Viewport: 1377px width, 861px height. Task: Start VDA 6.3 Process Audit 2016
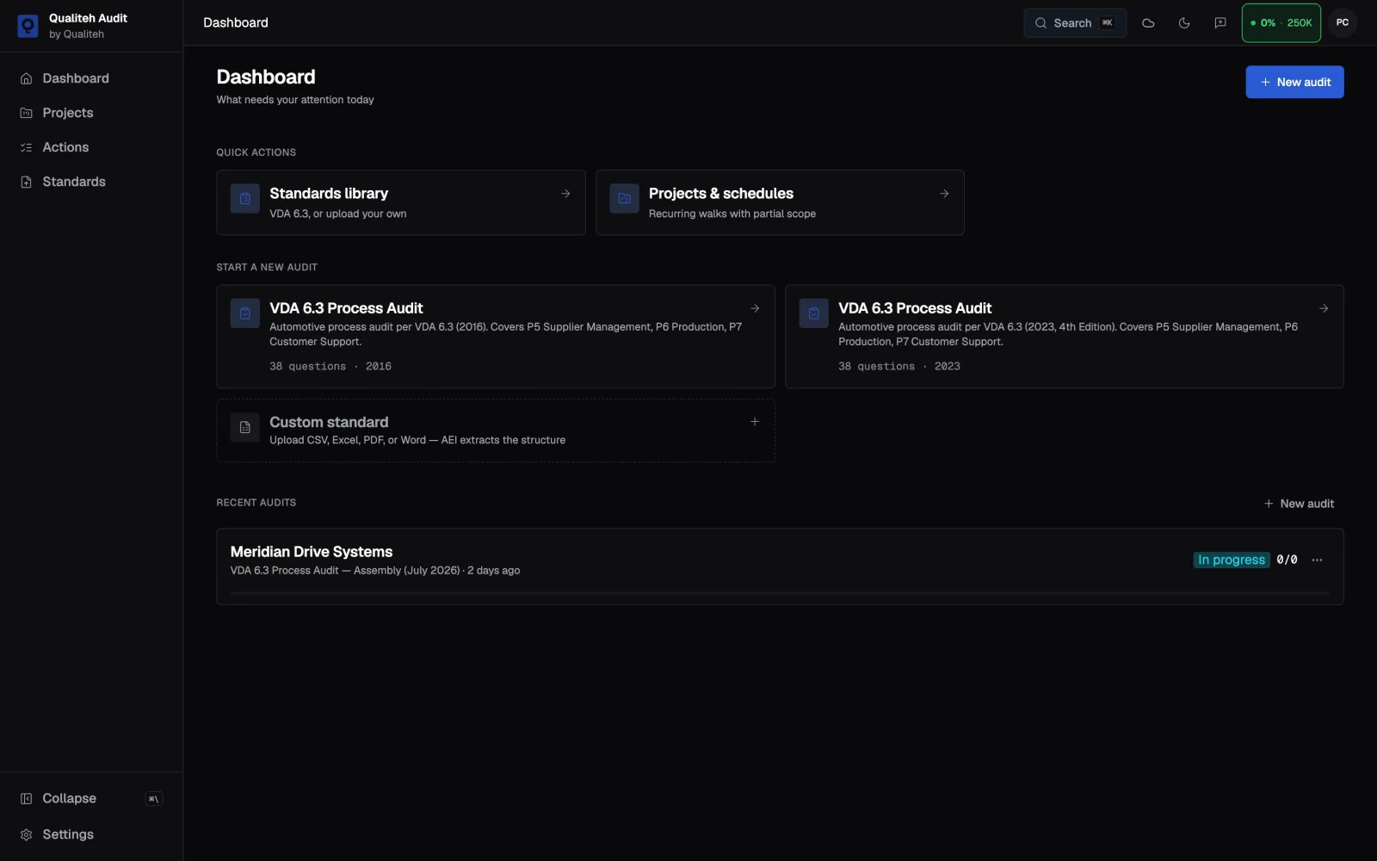click(496, 337)
